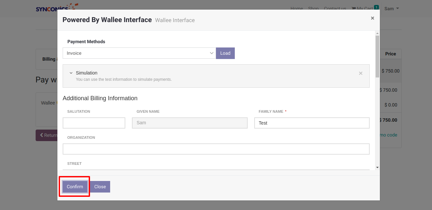This screenshot has width=432, height=210.
Task: Click the Organization input field
Action: point(216,149)
